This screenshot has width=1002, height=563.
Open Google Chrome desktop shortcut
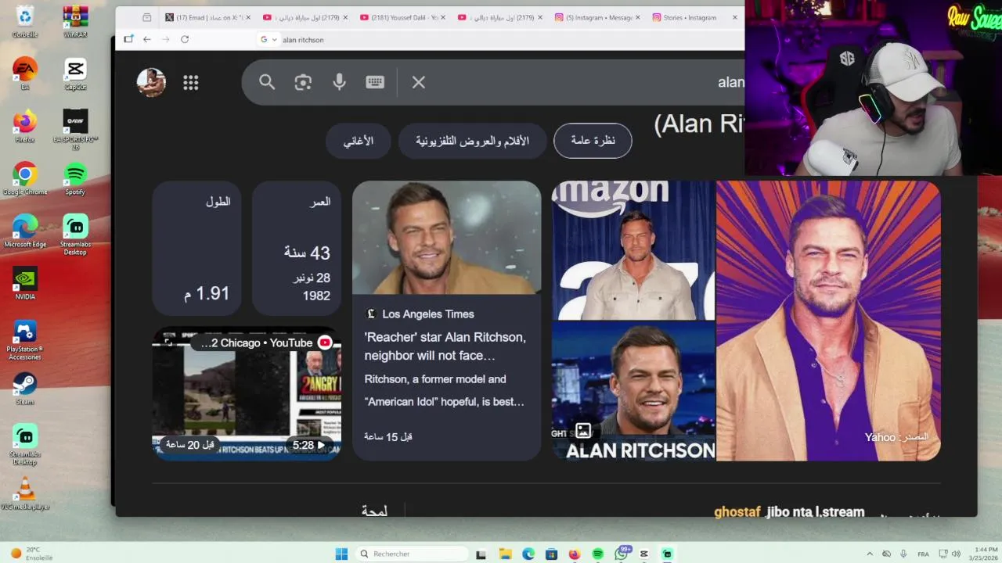pyautogui.click(x=25, y=178)
